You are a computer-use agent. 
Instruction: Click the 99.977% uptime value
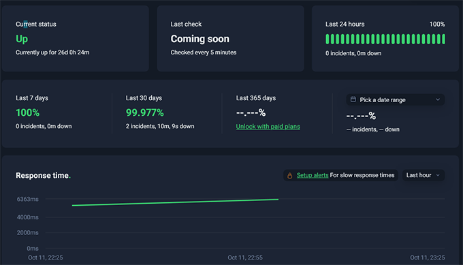click(x=144, y=112)
